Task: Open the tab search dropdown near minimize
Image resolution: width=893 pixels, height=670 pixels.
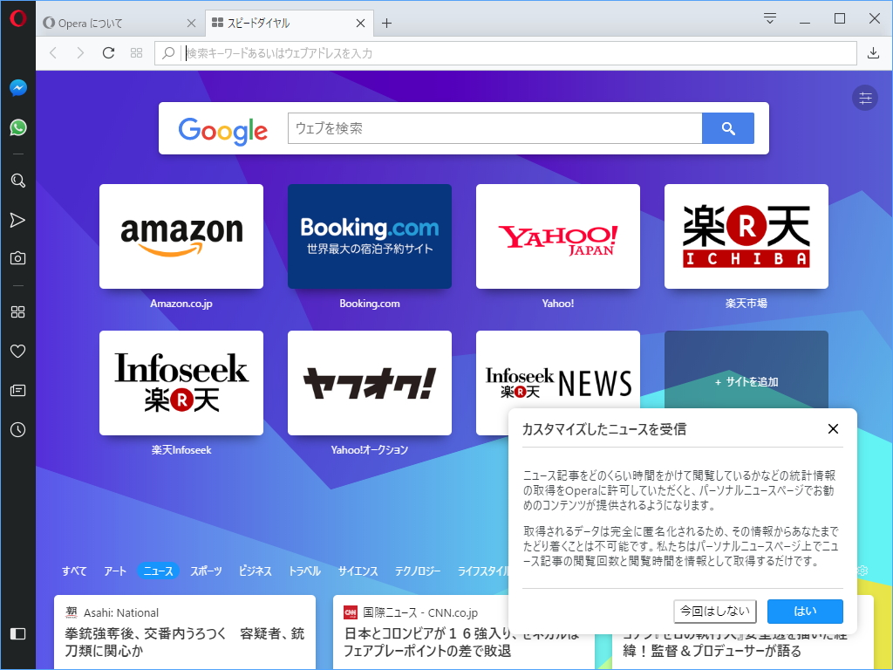Action: pyautogui.click(x=768, y=17)
